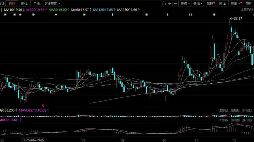The height and width of the screenshot is (142, 254).
Task: Select the MA60:17.57 indicator label
Action: click(x=80, y=10)
